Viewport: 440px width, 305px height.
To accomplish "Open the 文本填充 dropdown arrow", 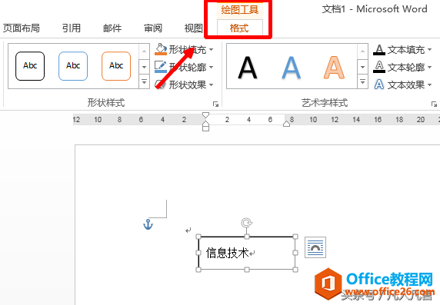I will click(429, 50).
